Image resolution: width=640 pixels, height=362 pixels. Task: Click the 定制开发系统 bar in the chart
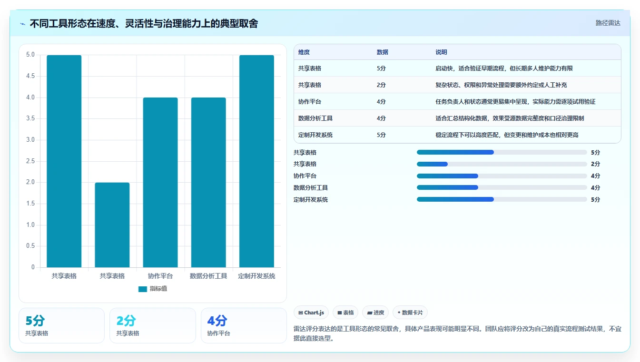point(256,161)
